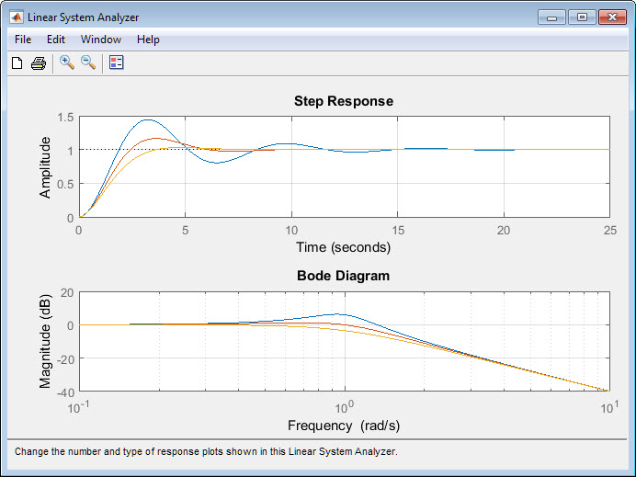
Task: Open the Window menu
Action: click(101, 40)
